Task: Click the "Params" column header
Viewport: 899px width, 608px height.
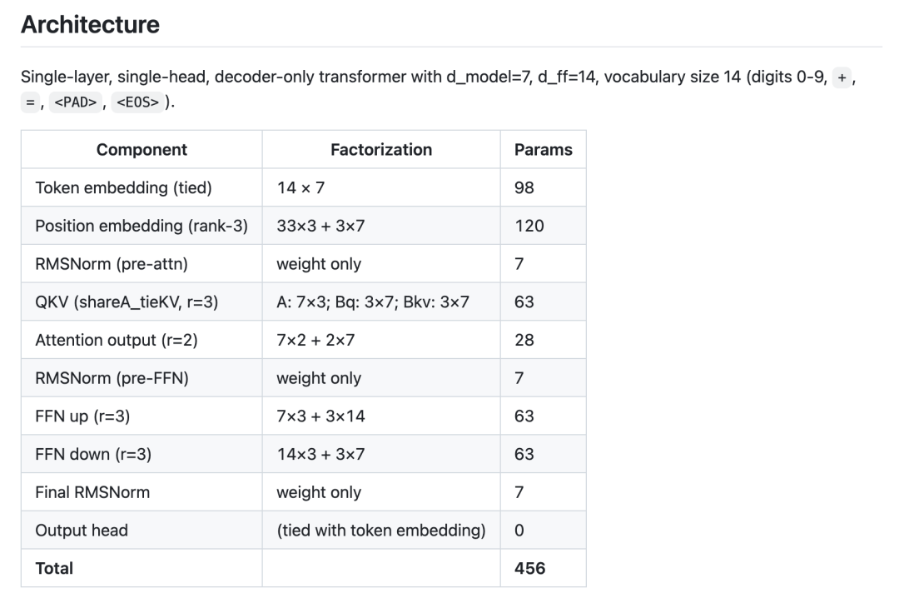Action: pyautogui.click(x=543, y=150)
